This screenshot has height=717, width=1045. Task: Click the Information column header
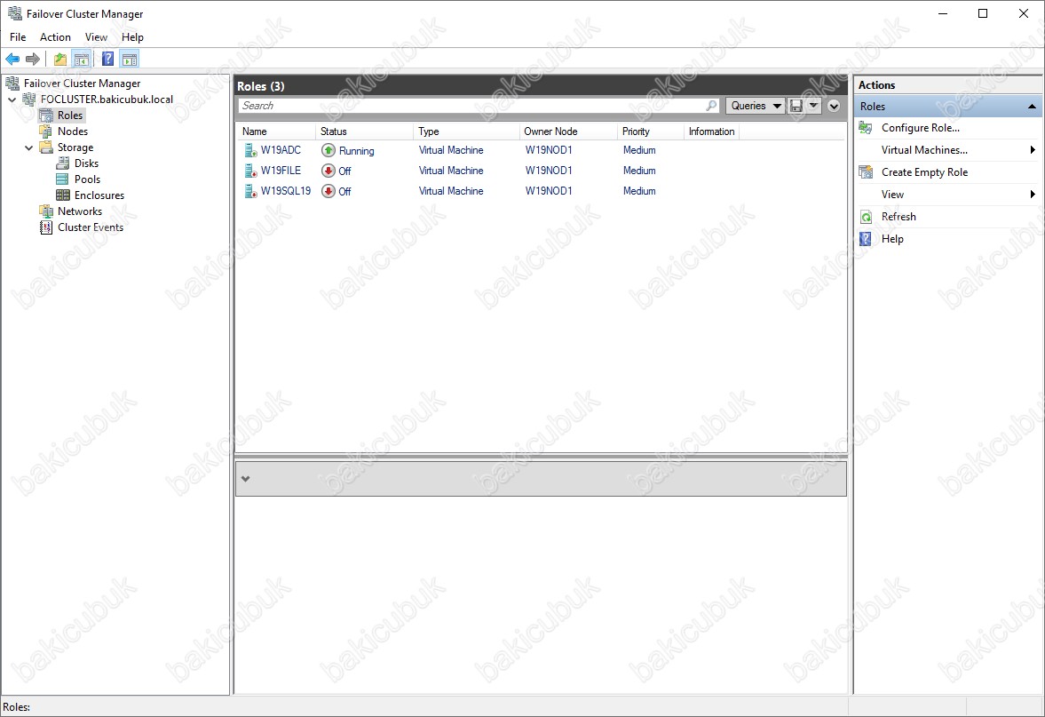coord(711,131)
